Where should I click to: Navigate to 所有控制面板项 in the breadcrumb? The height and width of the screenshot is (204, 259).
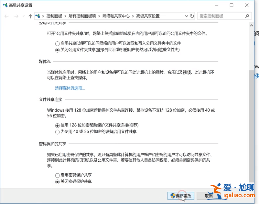(x=83, y=16)
